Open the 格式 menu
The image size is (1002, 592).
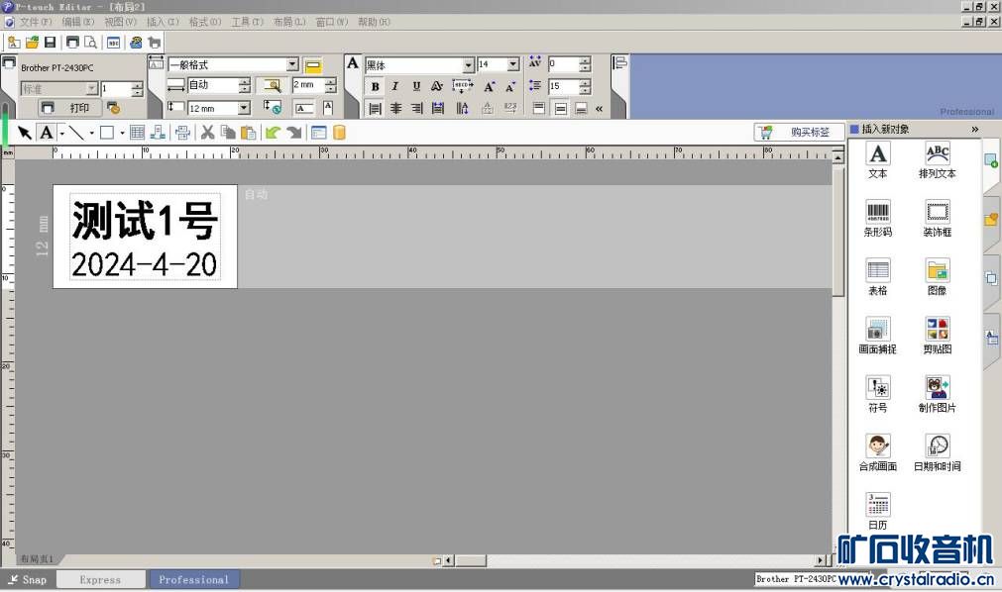[x=204, y=22]
